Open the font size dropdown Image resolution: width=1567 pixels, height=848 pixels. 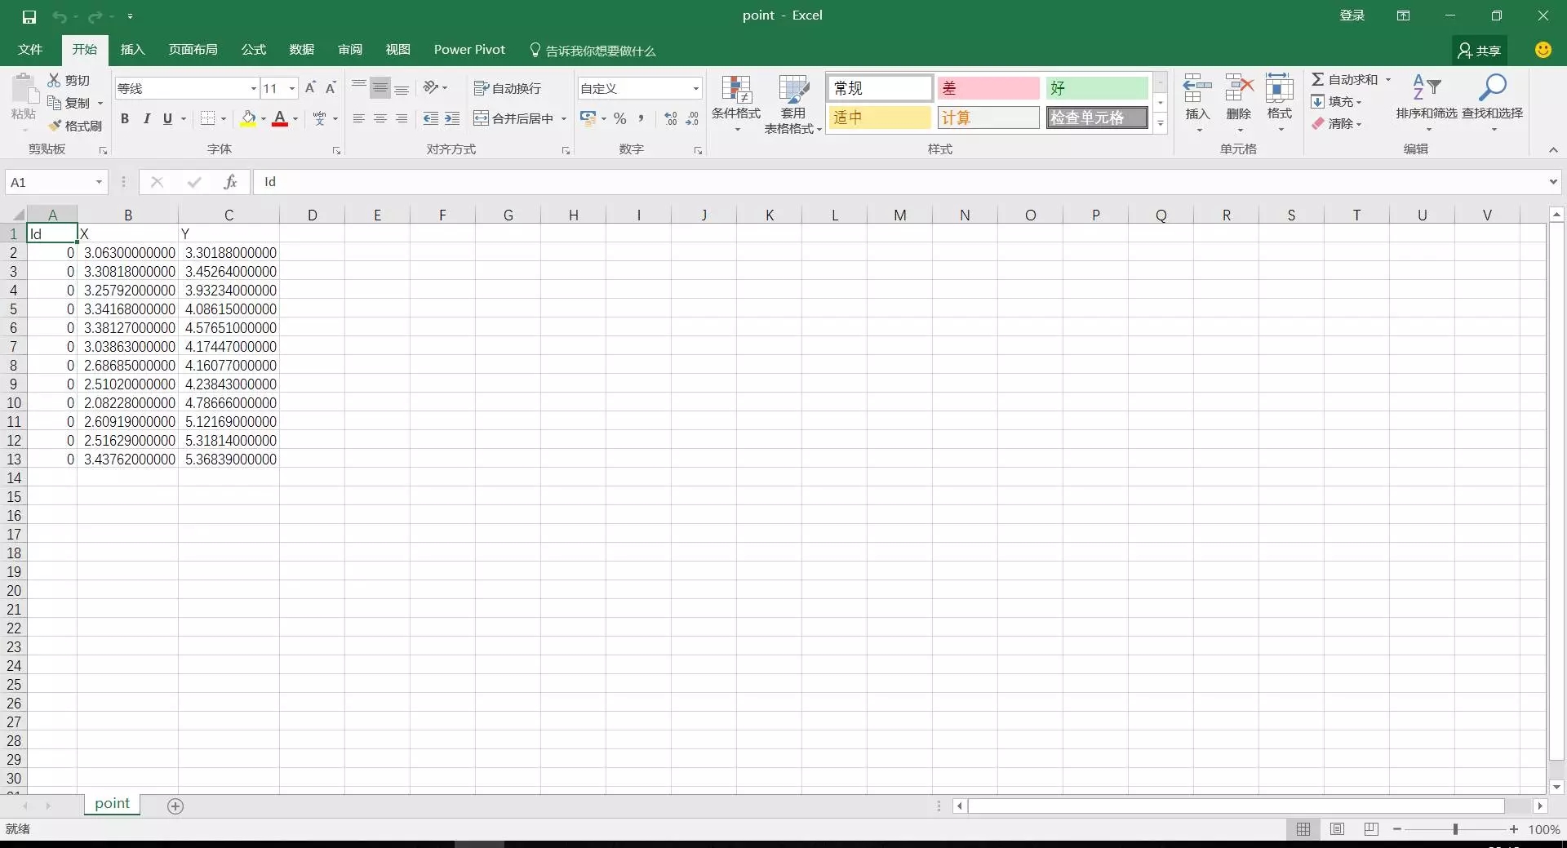click(x=292, y=88)
